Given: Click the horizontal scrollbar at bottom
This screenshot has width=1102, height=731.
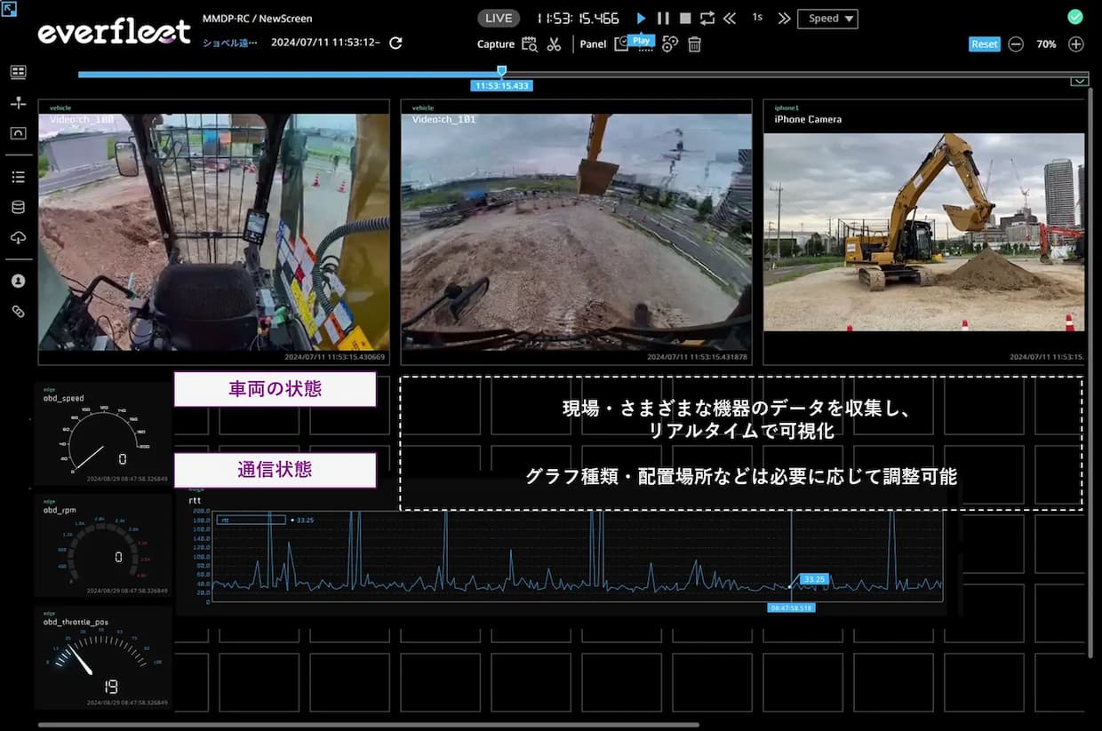Looking at the screenshot, I should (368, 725).
